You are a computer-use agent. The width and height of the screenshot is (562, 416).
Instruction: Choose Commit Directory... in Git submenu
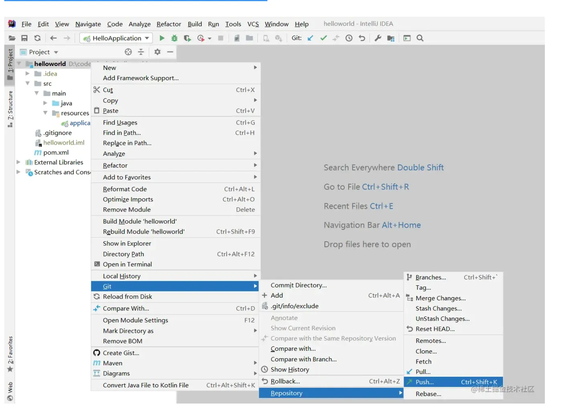point(331,285)
